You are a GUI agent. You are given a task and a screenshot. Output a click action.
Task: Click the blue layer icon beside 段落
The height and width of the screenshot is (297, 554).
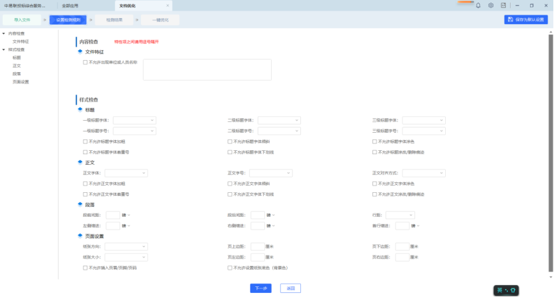click(x=80, y=204)
